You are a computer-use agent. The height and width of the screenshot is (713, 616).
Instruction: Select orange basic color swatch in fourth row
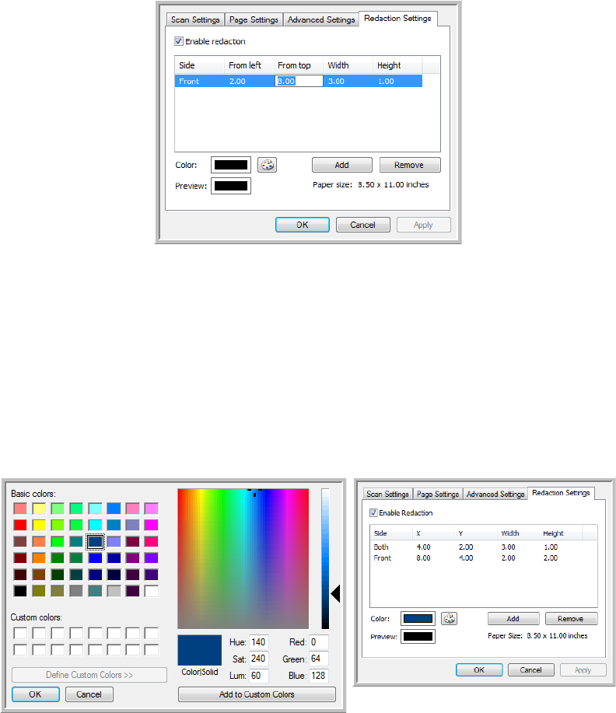coord(39,557)
